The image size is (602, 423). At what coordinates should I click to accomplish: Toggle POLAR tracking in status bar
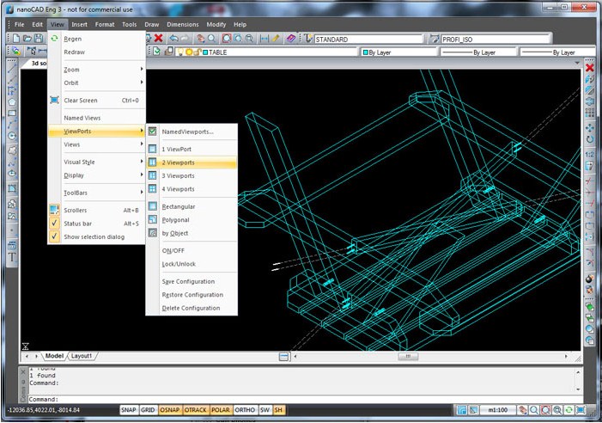point(221,410)
